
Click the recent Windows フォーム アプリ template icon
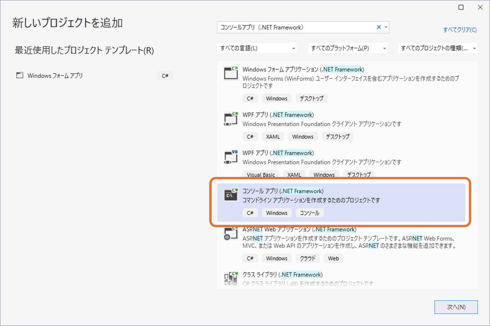coord(20,75)
